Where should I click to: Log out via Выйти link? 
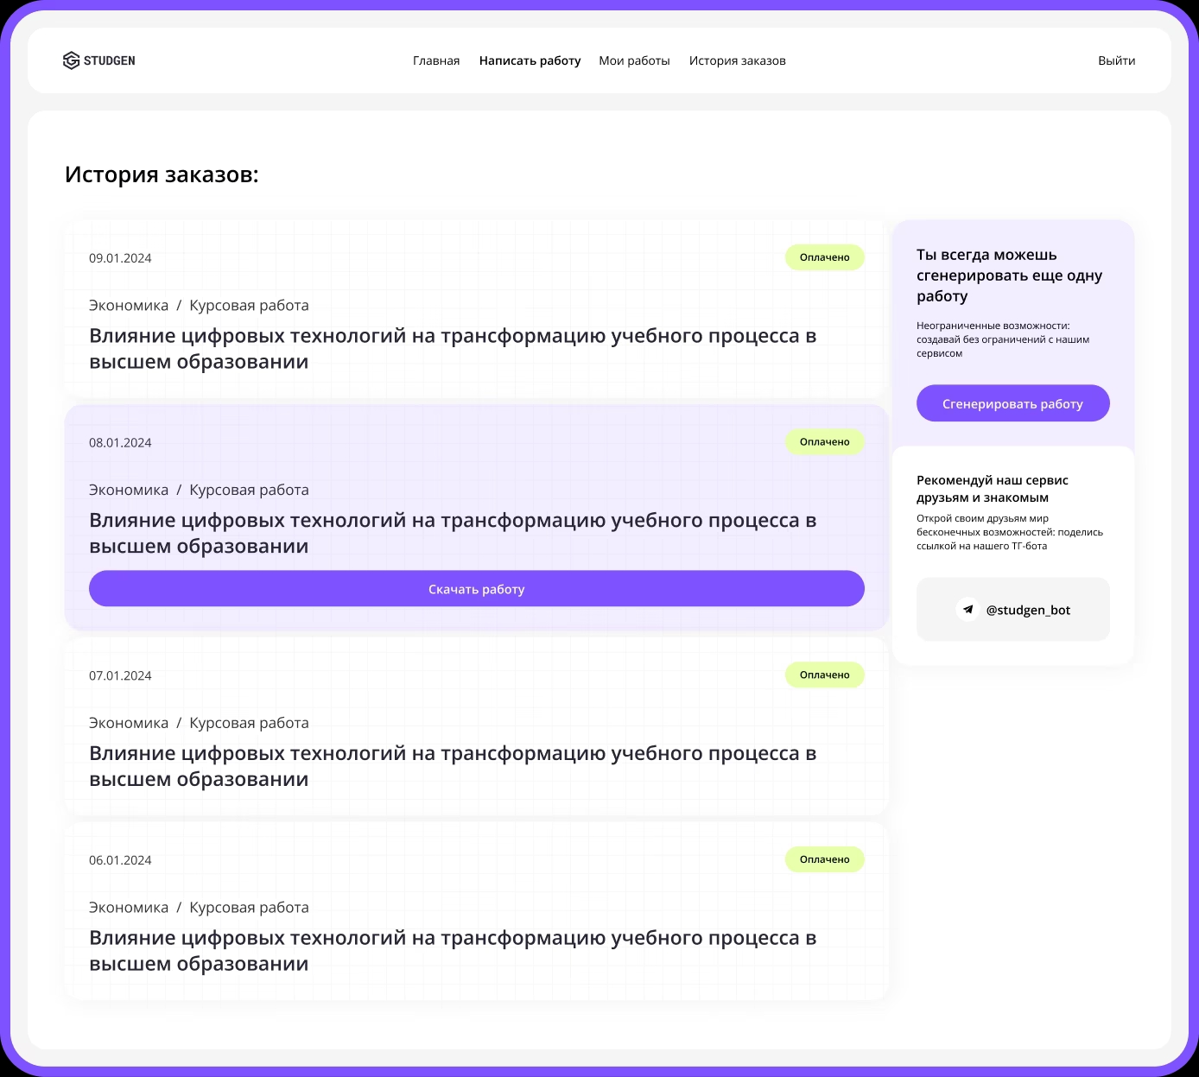tap(1116, 60)
